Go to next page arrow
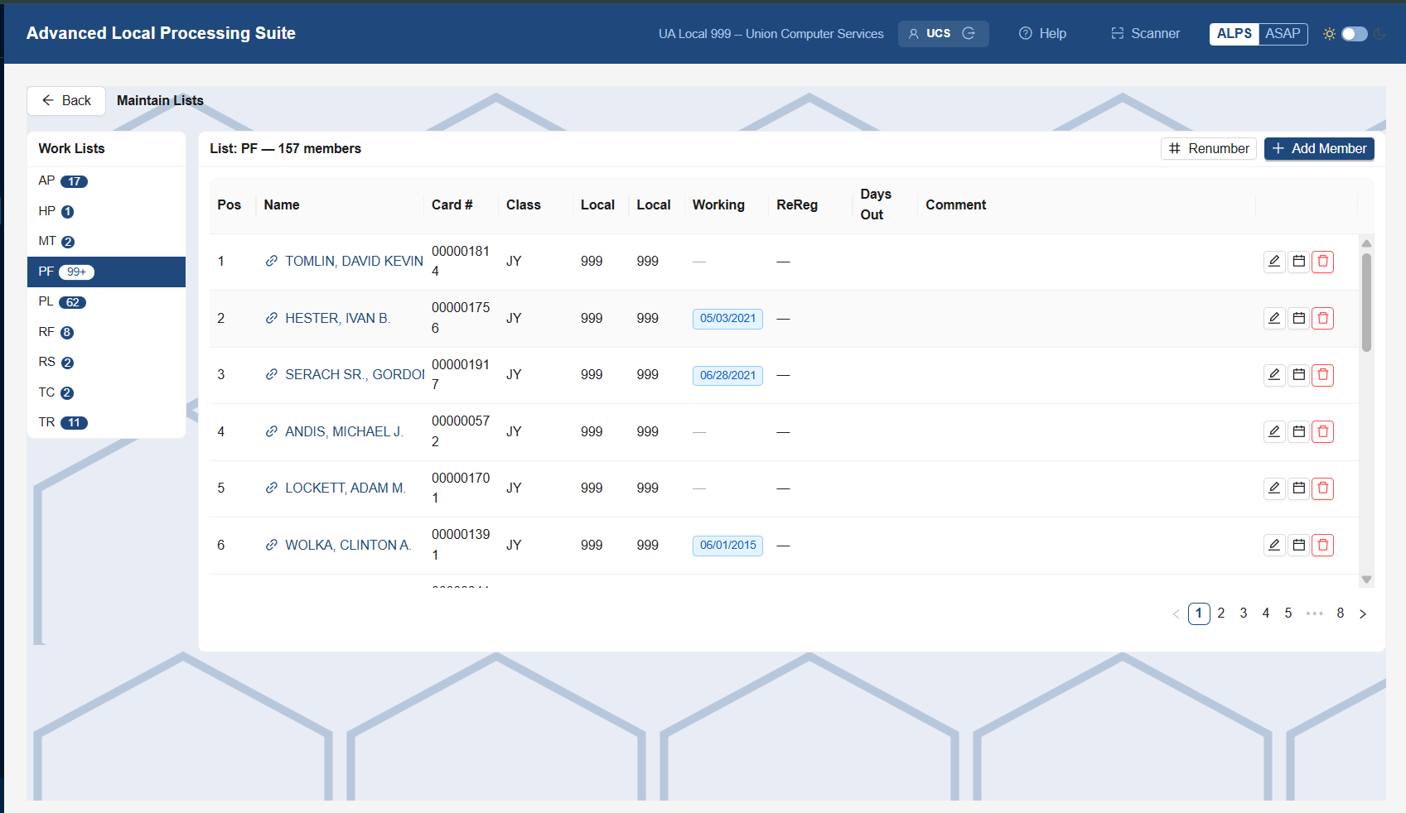The image size is (1406, 813). 1363,613
